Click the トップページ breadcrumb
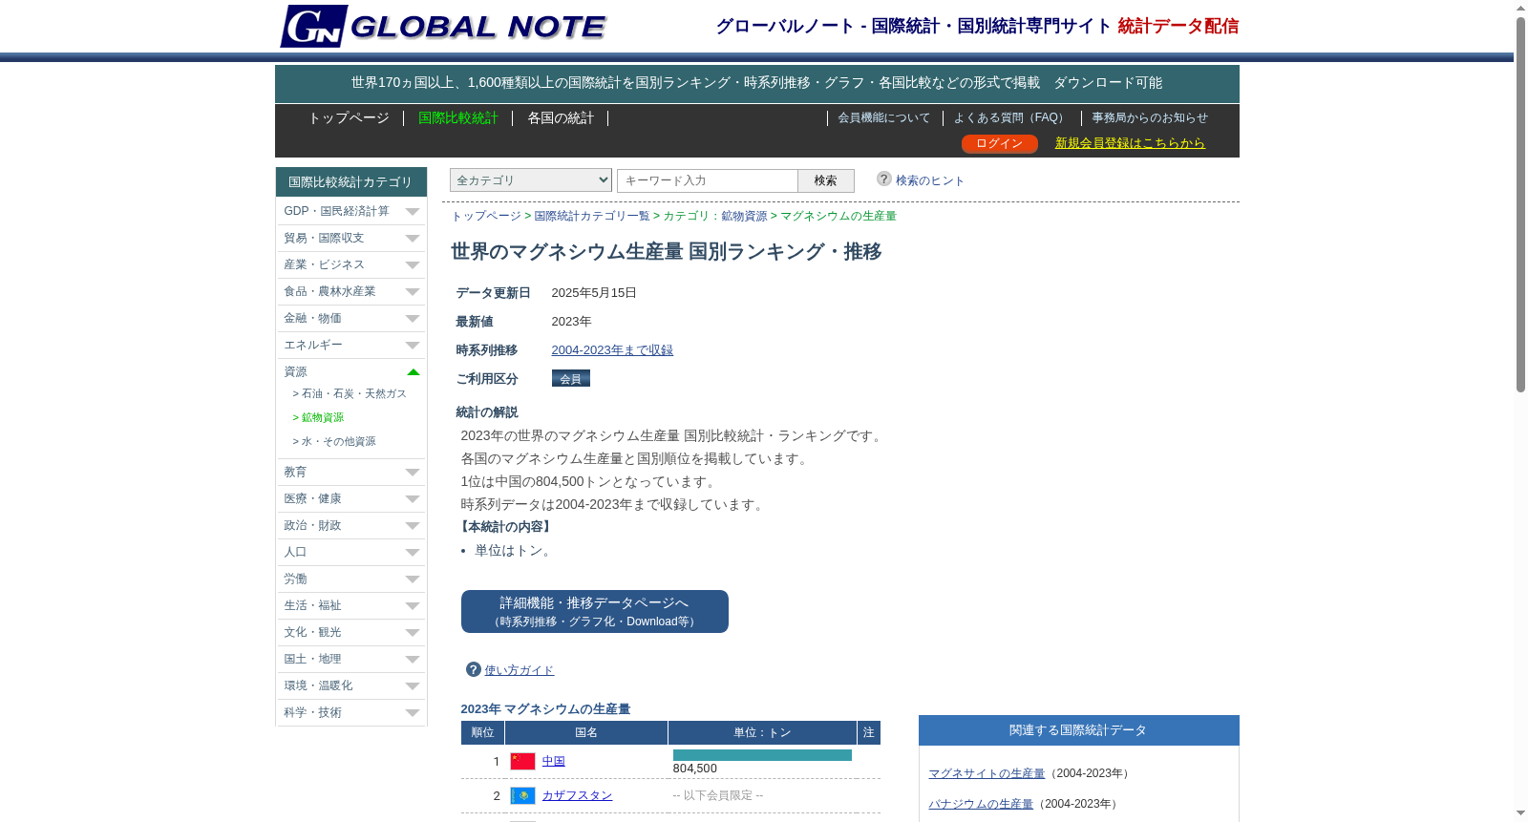 (x=486, y=216)
